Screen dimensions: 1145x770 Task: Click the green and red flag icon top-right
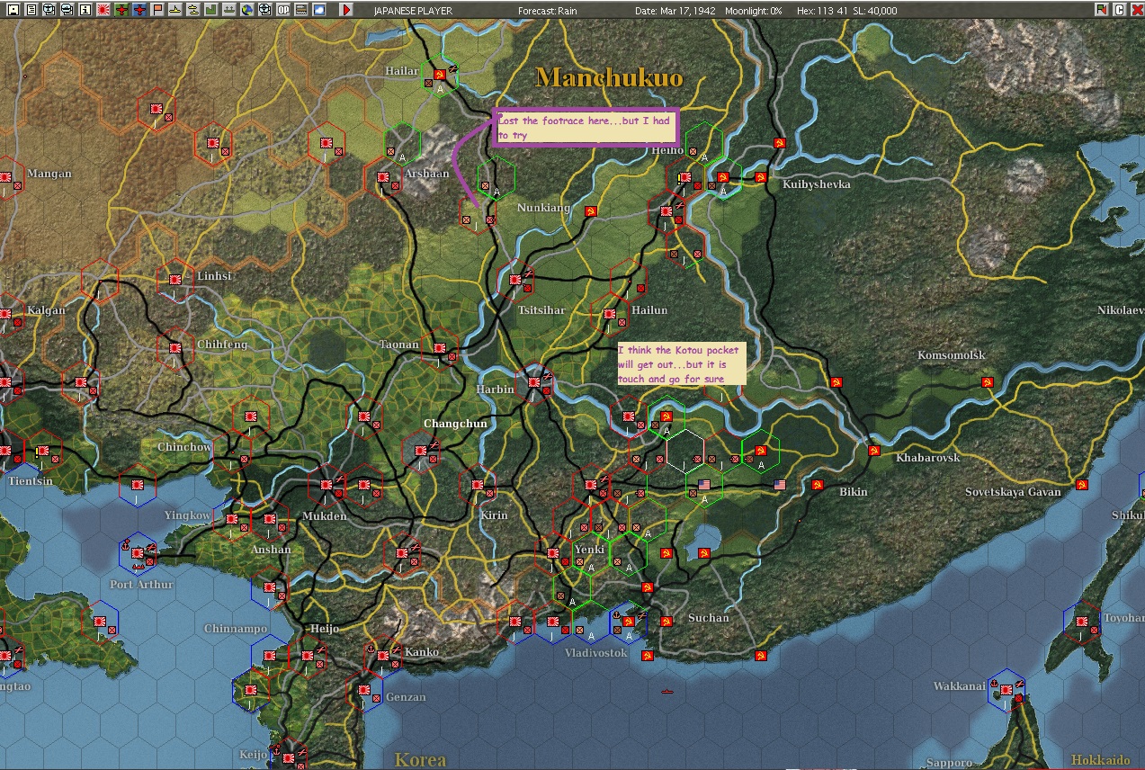tap(1102, 10)
